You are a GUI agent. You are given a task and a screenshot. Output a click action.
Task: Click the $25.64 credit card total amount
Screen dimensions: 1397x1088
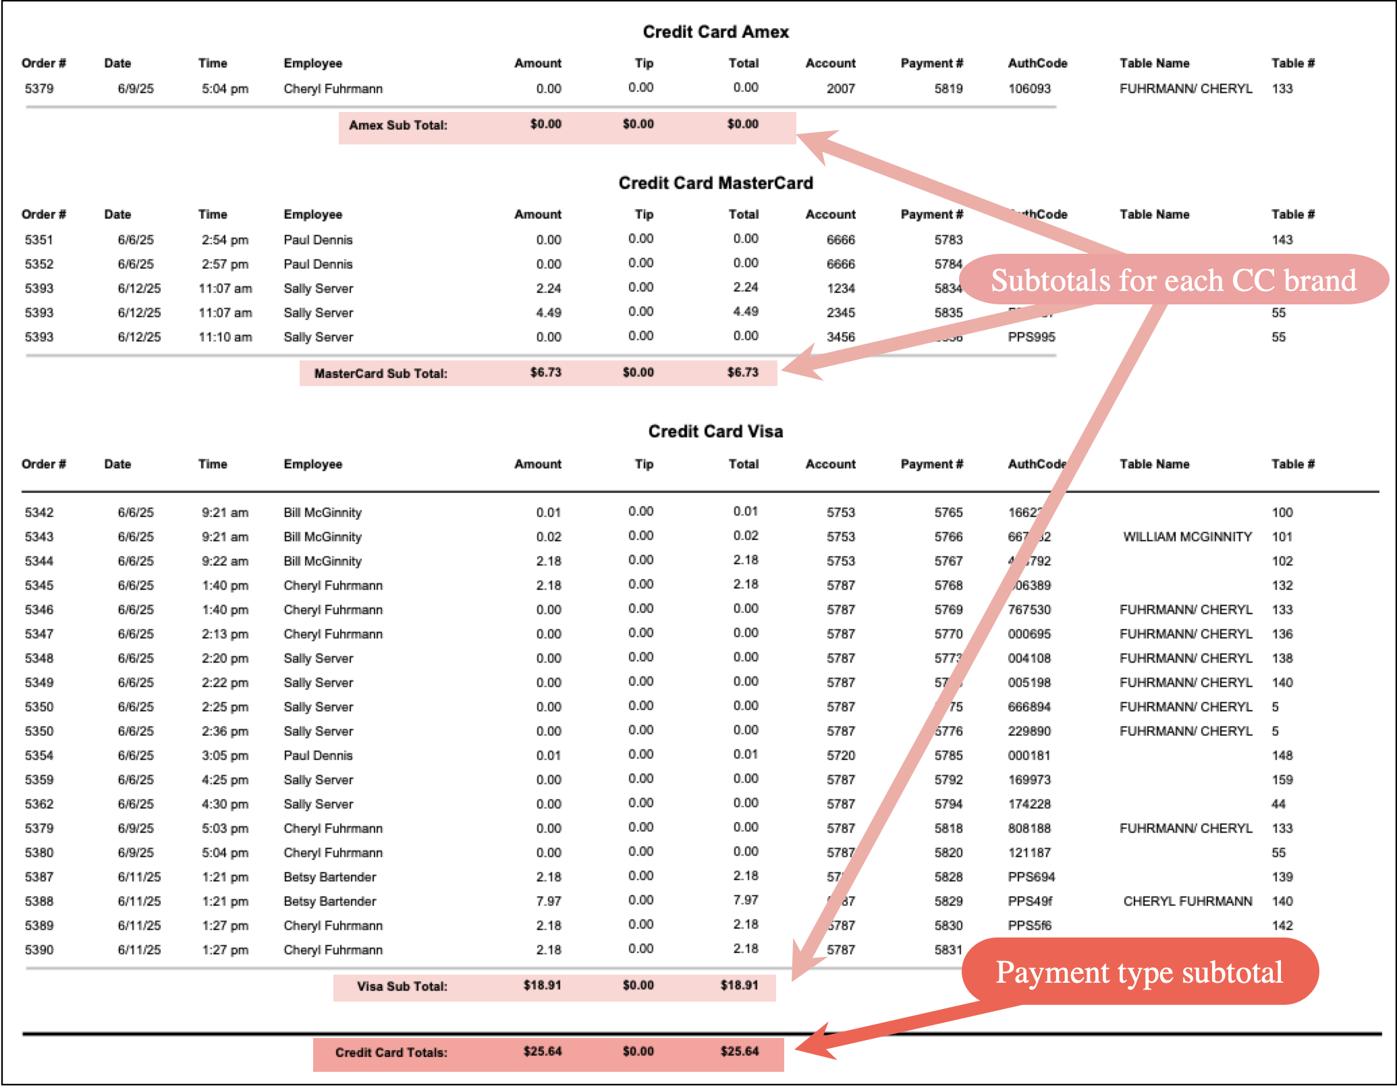click(x=542, y=1051)
